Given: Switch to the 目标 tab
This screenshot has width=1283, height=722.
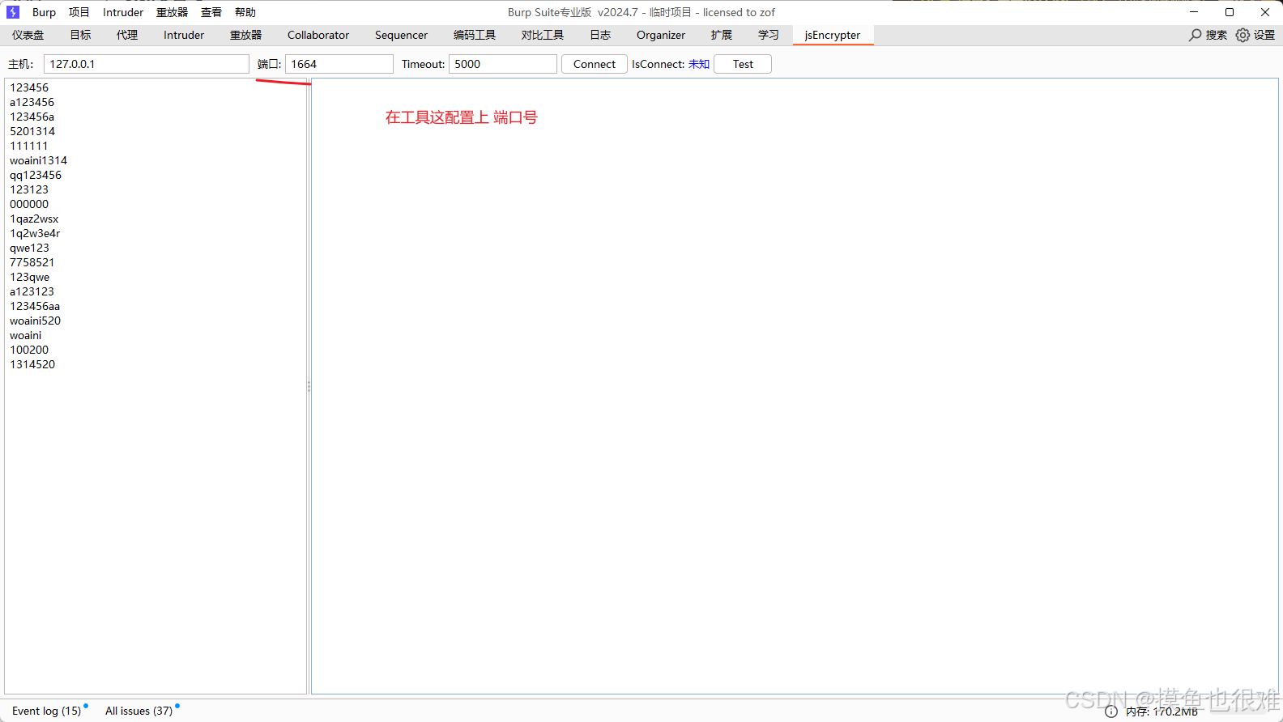Looking at the screenshot, I should coord(80,35).
